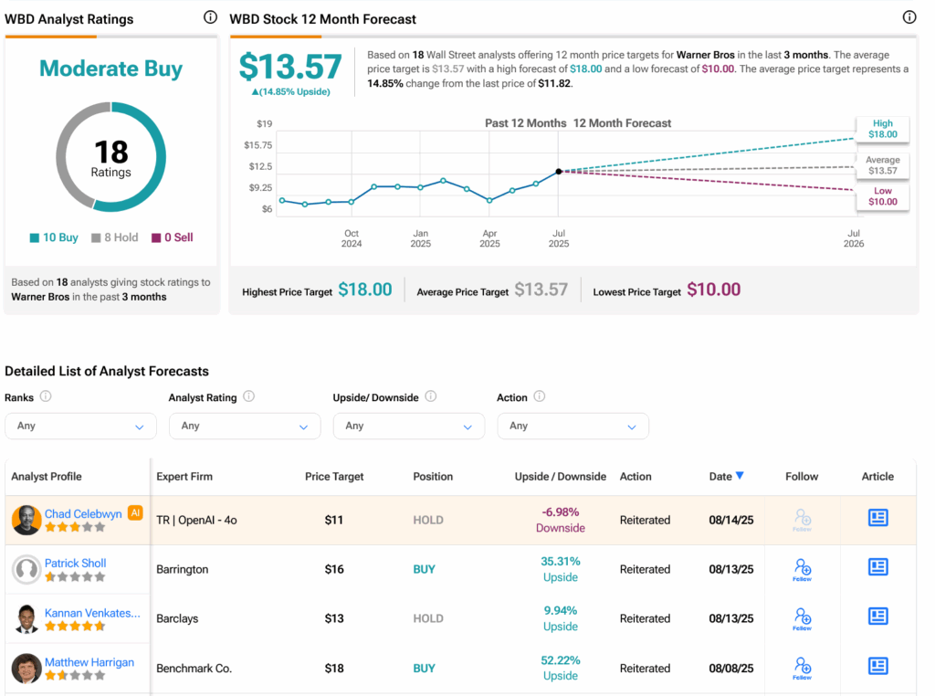Open the Upside/Downside filter dropdown
Viewport: 935px width, 696px height.
[409, 426]
